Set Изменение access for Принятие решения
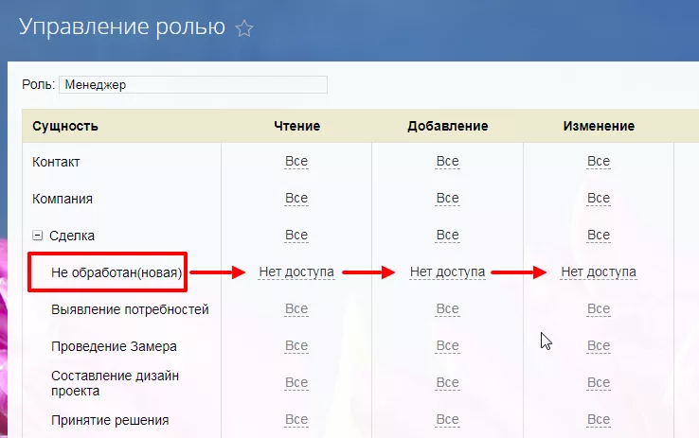The height and width of the screenshot is (438, 699). [x=599, y=420]
